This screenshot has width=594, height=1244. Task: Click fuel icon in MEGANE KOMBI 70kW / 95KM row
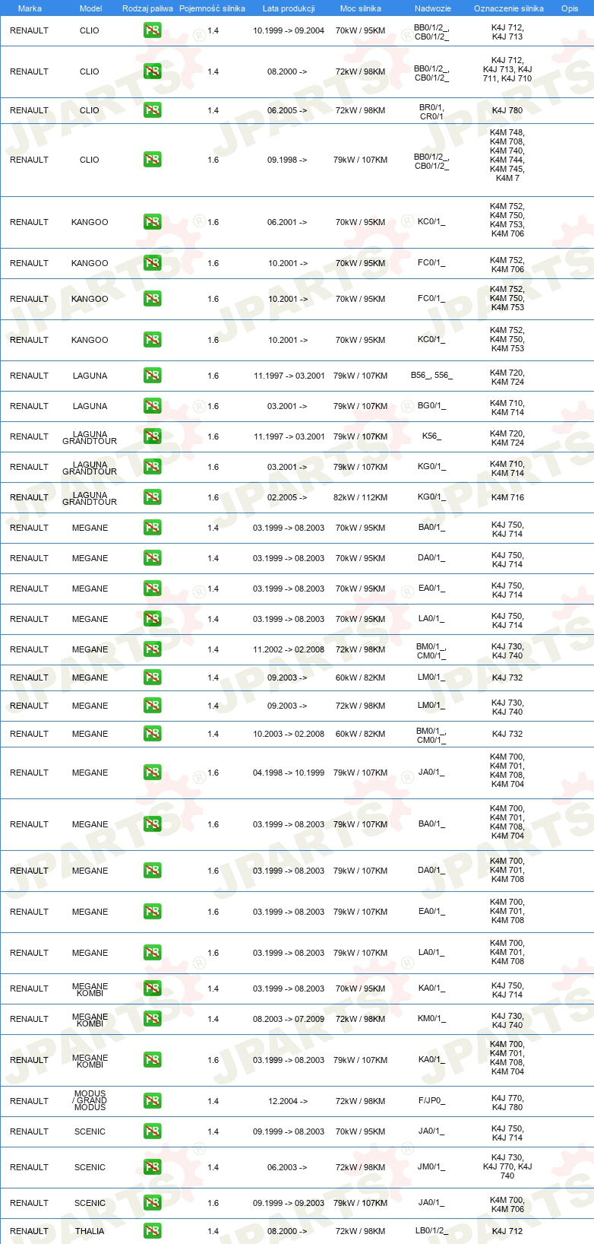(152, 989)
